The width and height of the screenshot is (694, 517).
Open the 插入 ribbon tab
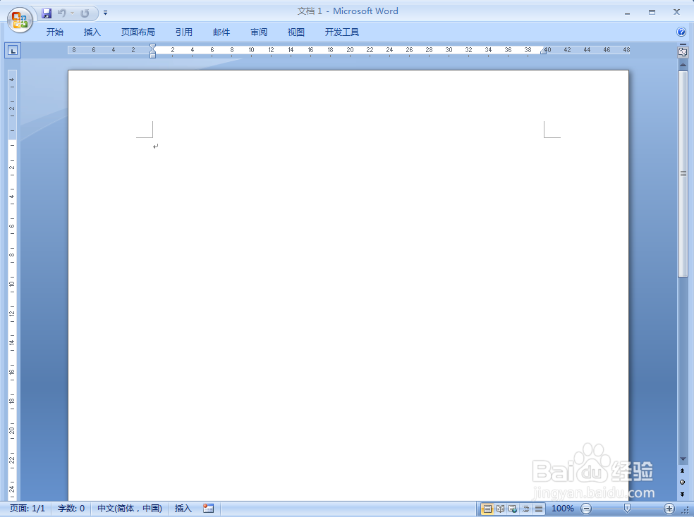(92, 32)
